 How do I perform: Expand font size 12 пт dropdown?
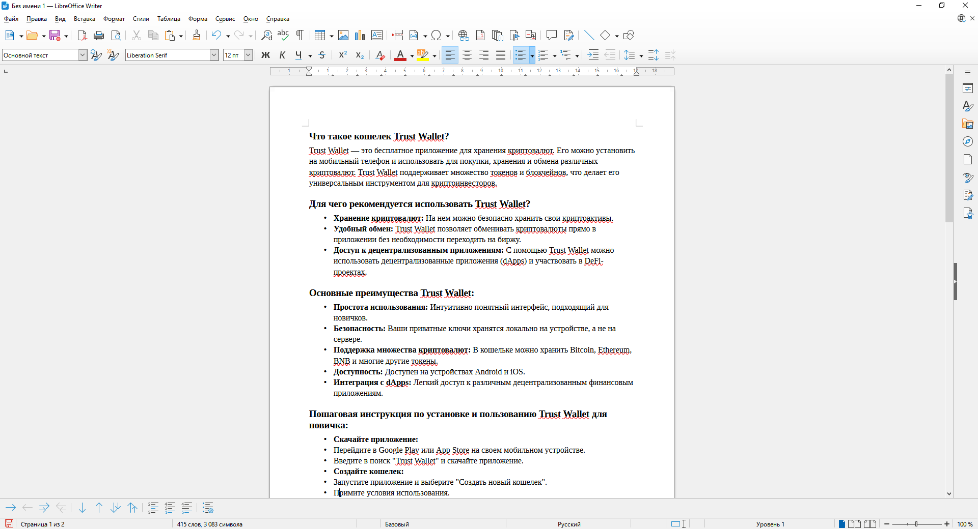click(x=248, y=55)
